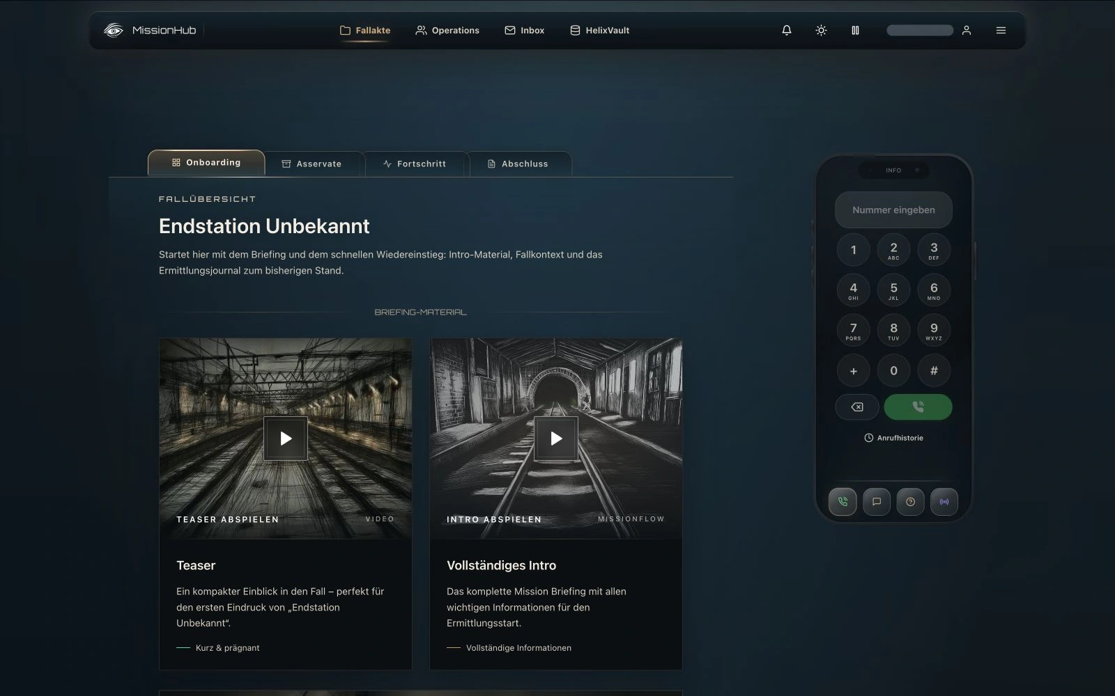Open HelixVault from the top bar
The height and width of the screenshot is (696, 1115).
599,30
